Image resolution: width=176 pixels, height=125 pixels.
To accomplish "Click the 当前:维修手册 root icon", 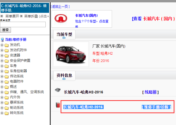I will (2, 40).
